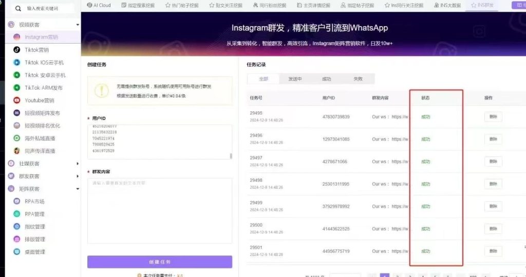Click user ID 41443622525 cell
Viewport: 526px width, 277px height.
point(336,229)
